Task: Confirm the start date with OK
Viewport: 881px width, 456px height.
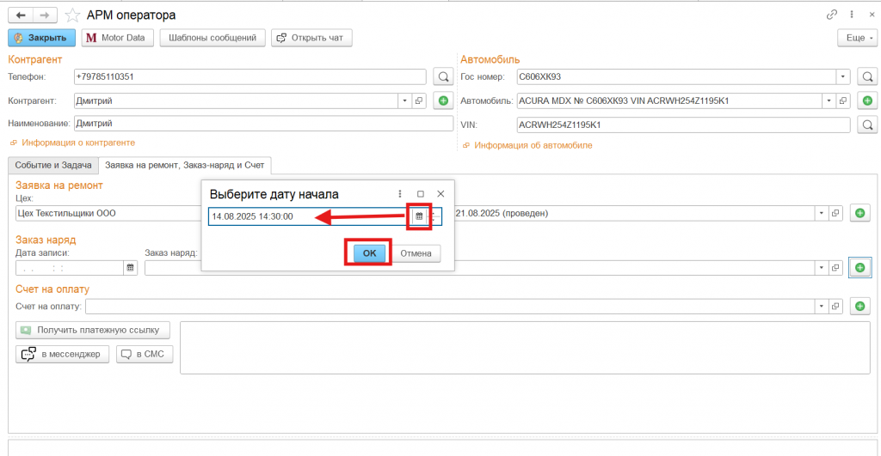Action: pos(369,253)
